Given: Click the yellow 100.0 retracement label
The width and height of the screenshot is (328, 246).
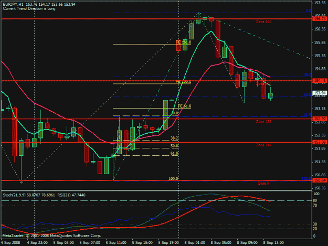Looking at the screenshot, I should click(x=173, y=179).
